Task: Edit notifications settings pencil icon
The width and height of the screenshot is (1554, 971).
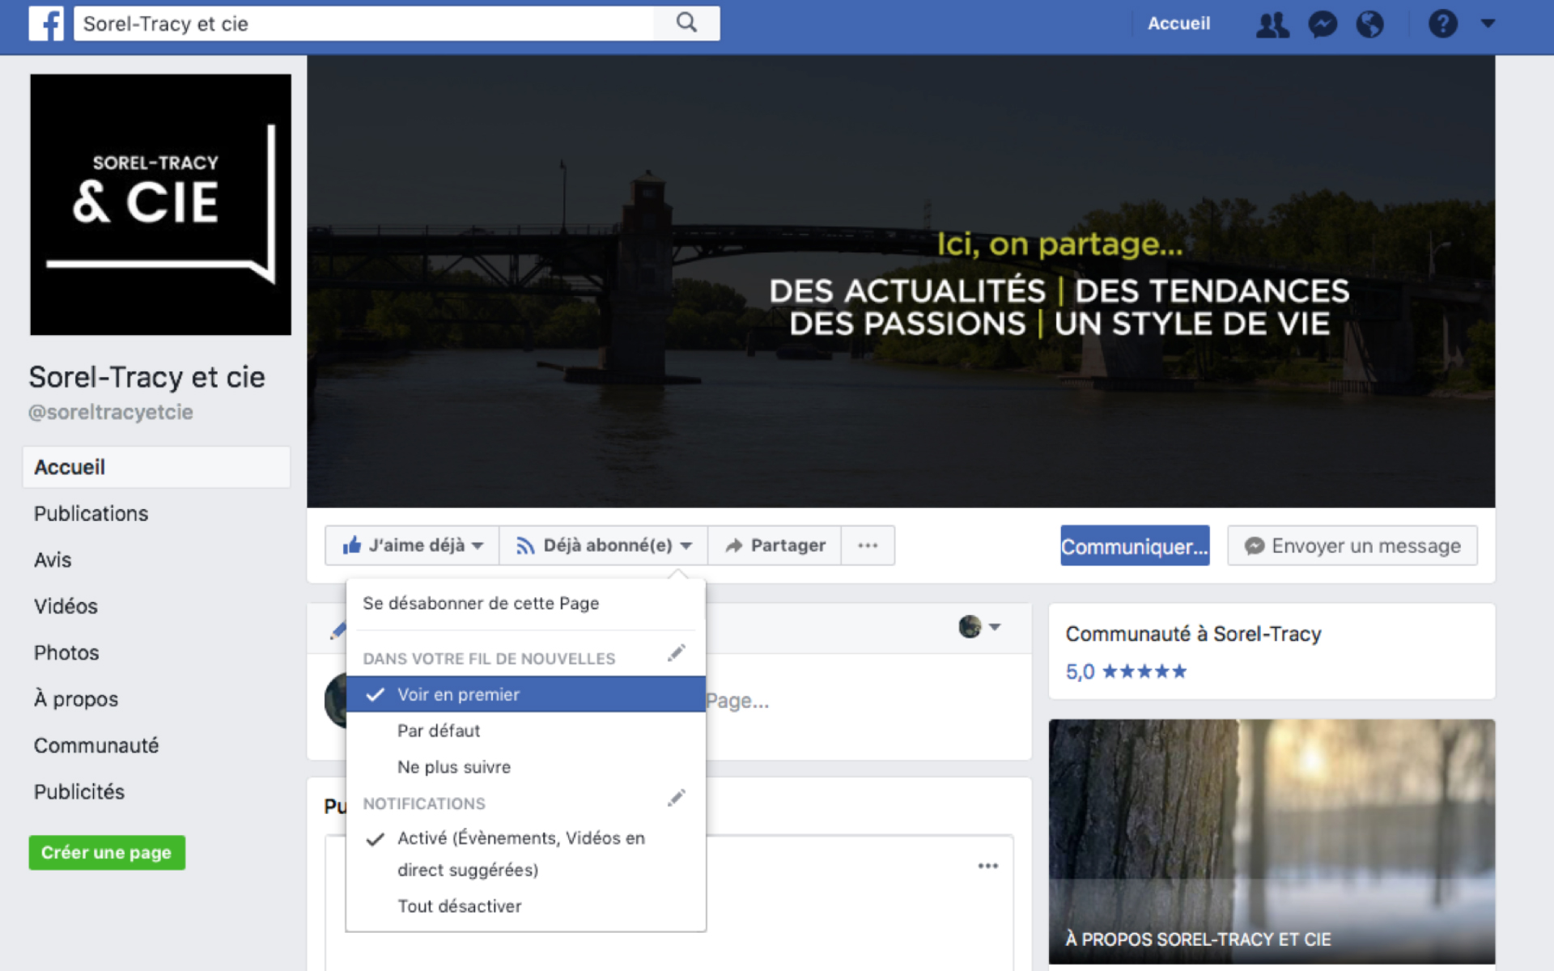Action: pyautogui.click(x=677, y=799)
